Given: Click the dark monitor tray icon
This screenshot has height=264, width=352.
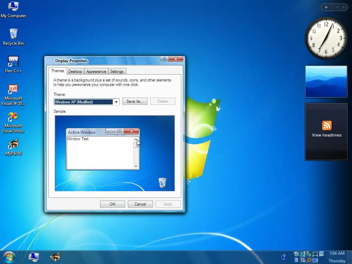Looking at the screenshot, I should 315,254.
